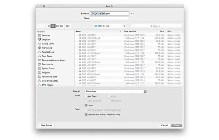Select file DSC_4322.NEF
Image resolution: width=219 pixels, height=140 pixels.
(129, 65)
